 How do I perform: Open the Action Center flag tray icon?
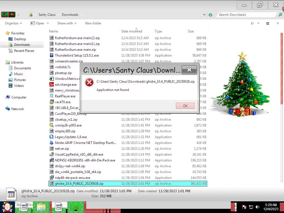244,207
